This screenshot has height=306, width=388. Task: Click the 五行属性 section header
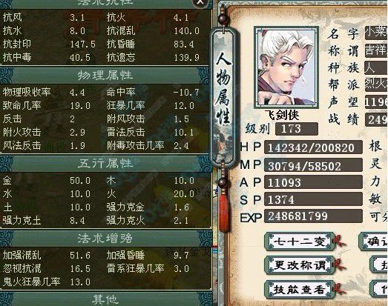tap(106, 164)
